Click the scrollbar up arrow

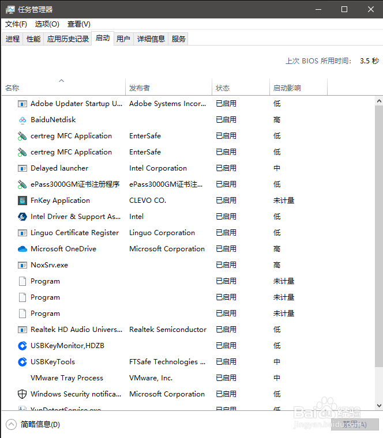(379, 101)
